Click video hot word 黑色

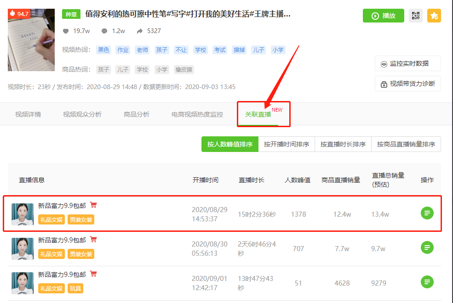(103, 50)
